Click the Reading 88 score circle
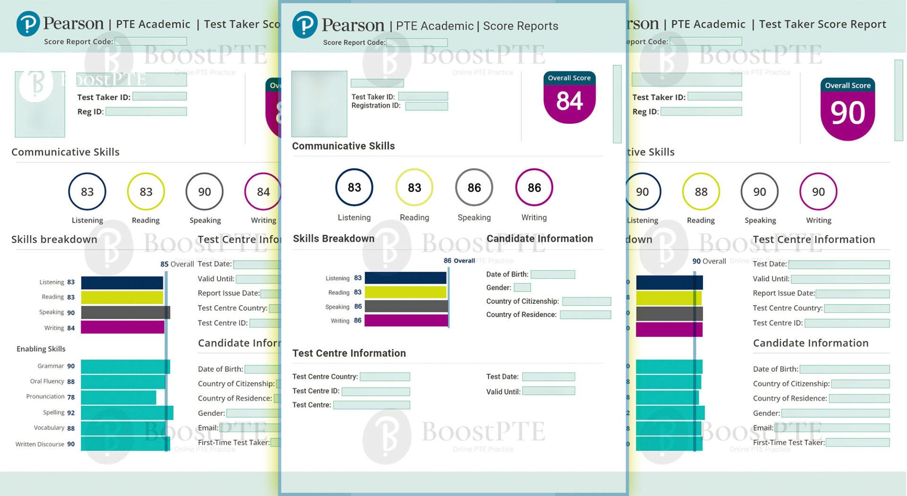The height and width of the screenshot is (496, 907). [x=701, y=192]
